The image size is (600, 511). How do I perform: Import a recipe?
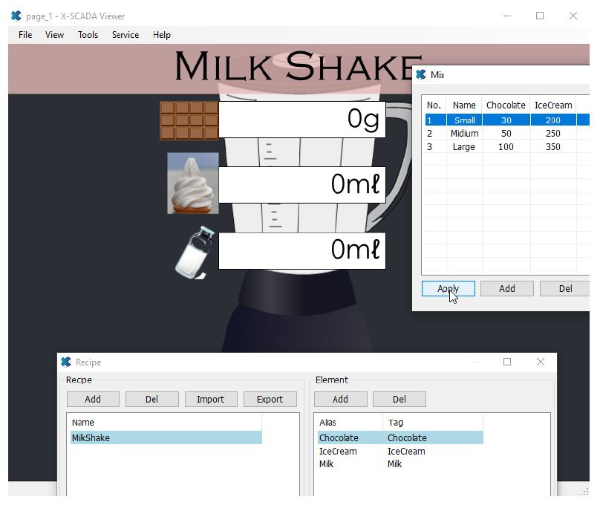[211, 400]
